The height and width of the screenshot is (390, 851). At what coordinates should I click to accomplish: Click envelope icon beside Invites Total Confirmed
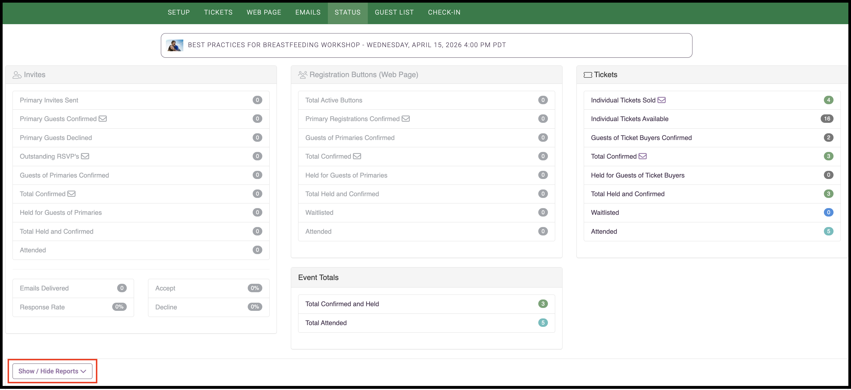coord(71,194)
